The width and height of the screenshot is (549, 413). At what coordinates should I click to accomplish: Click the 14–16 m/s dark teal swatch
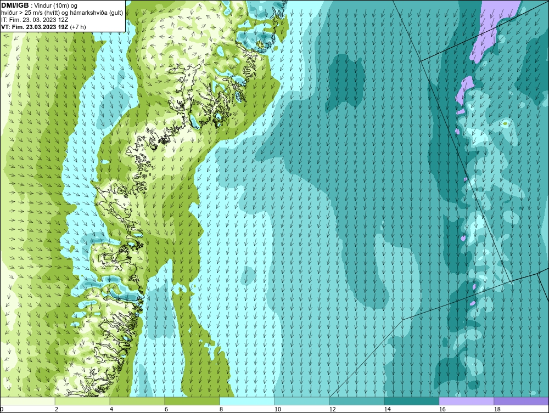(411, 401)
